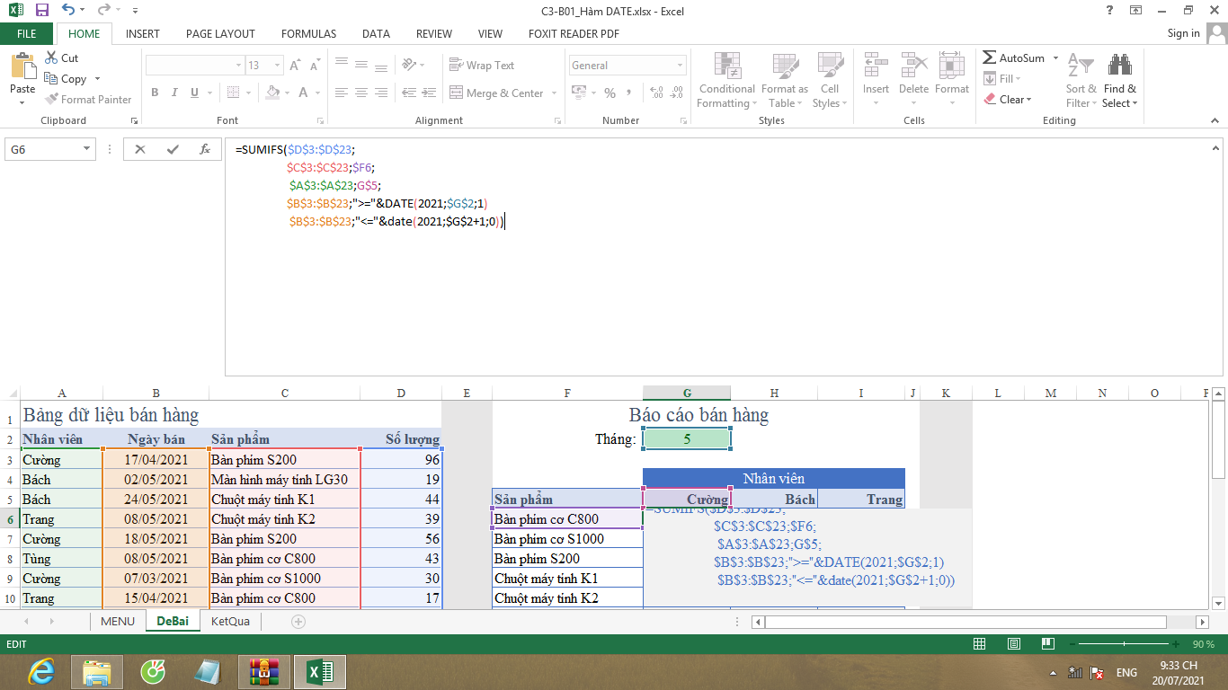The image size is (1228, 690).
Task: Open the MENU worksheet tab
Action: (118, 621)
